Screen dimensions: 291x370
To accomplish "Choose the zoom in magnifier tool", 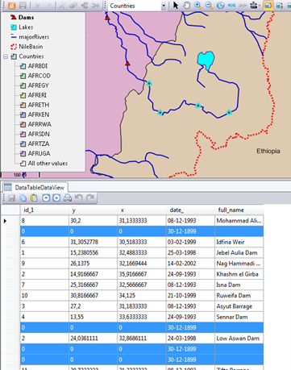I will click(198, 5).
